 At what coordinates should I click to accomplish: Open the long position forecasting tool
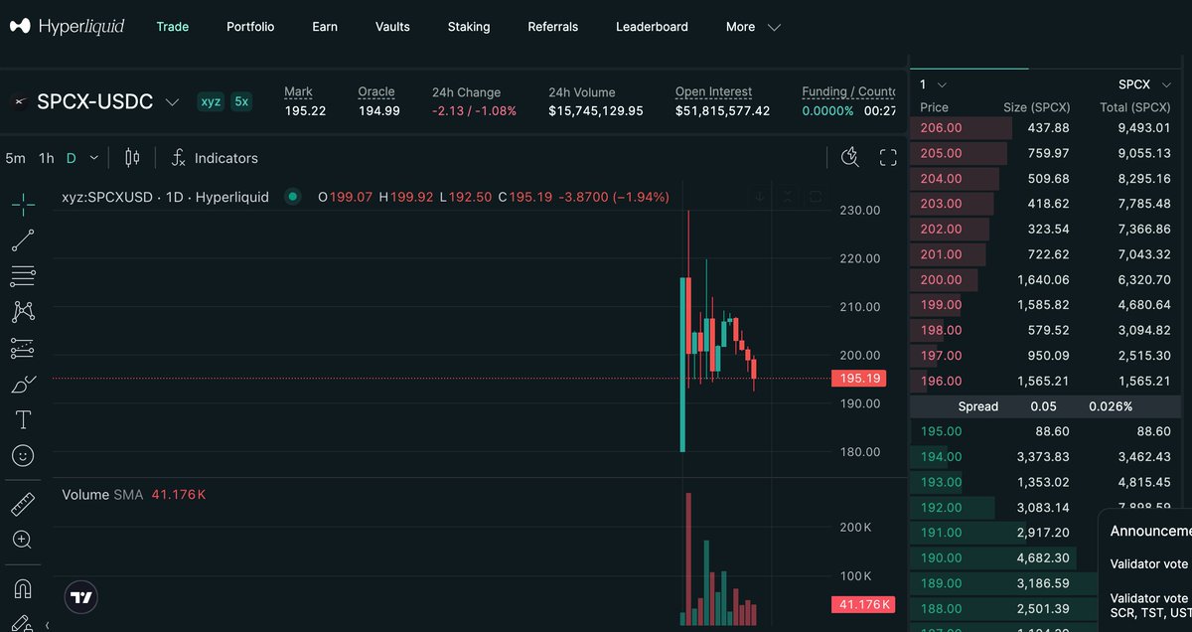tap(23, 348)
